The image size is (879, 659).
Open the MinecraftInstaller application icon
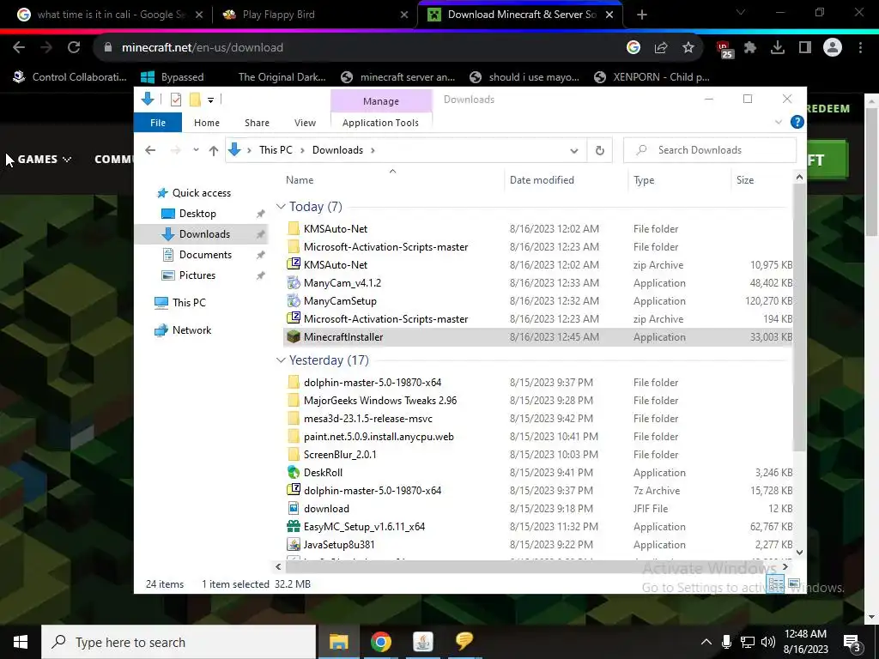coord(294,336)
